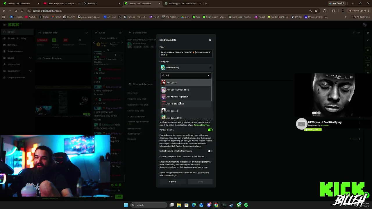This screenshot has height=209, width=372.
Task: Go to browser home page
Action: pyautogui.click(x=22, y=11)
